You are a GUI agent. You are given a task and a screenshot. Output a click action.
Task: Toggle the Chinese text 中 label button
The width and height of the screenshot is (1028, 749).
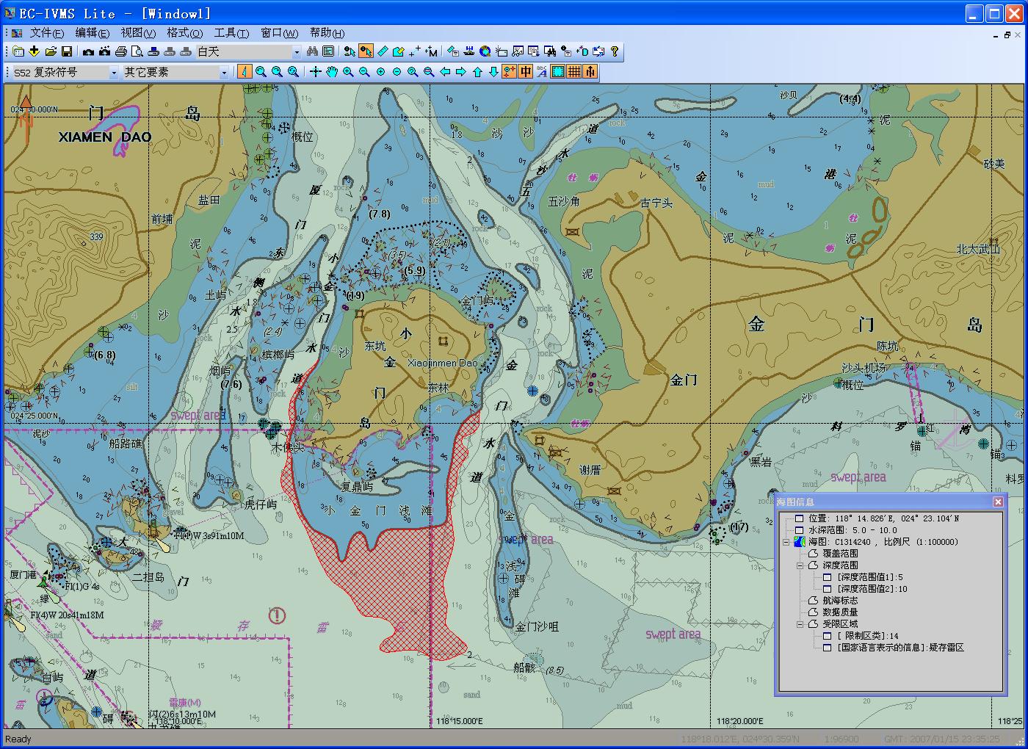pos(526,72)
